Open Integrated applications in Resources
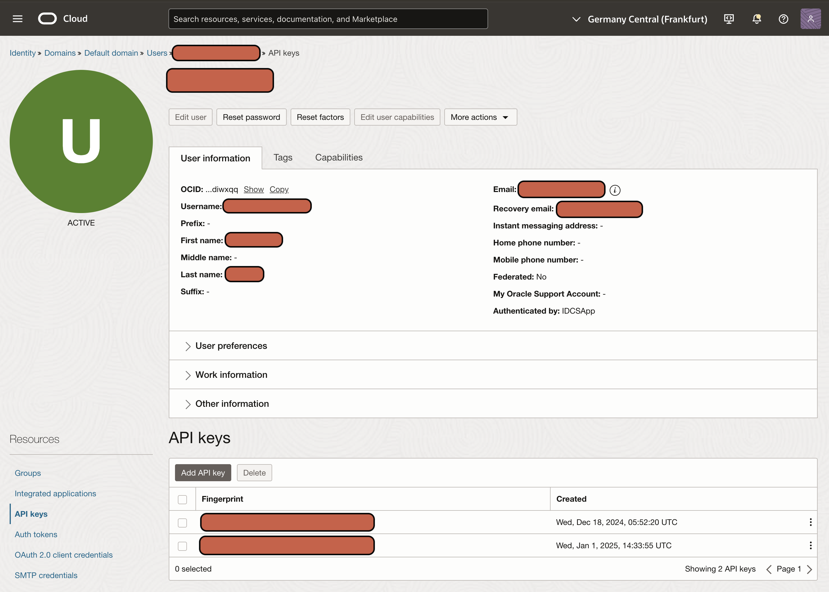829x592 pixels. (55, 494)
